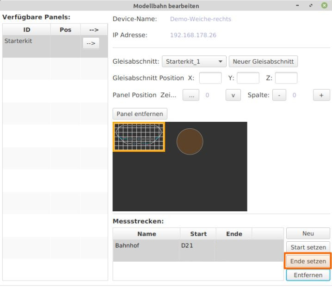The width and height of the screenshot is (332, 287).
Task: Click the panel row down 'v' button
Action: [x=233, y=95]
